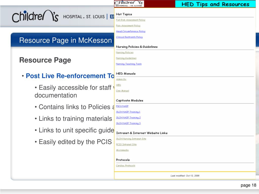Open the SLCH NAIP Training 3 link

point(128,123)
